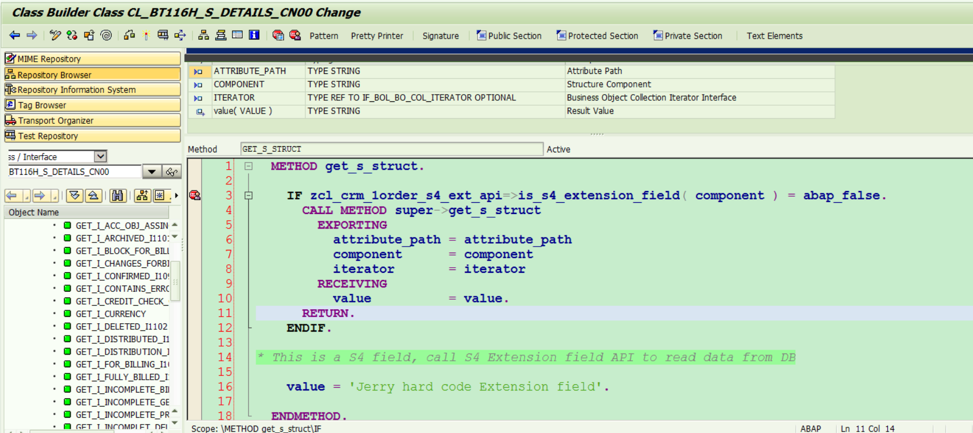This screenshot has height=433, width=973.
Task: Select the GET_I_FULLY_BILLED method in tree
Action: 122,376
